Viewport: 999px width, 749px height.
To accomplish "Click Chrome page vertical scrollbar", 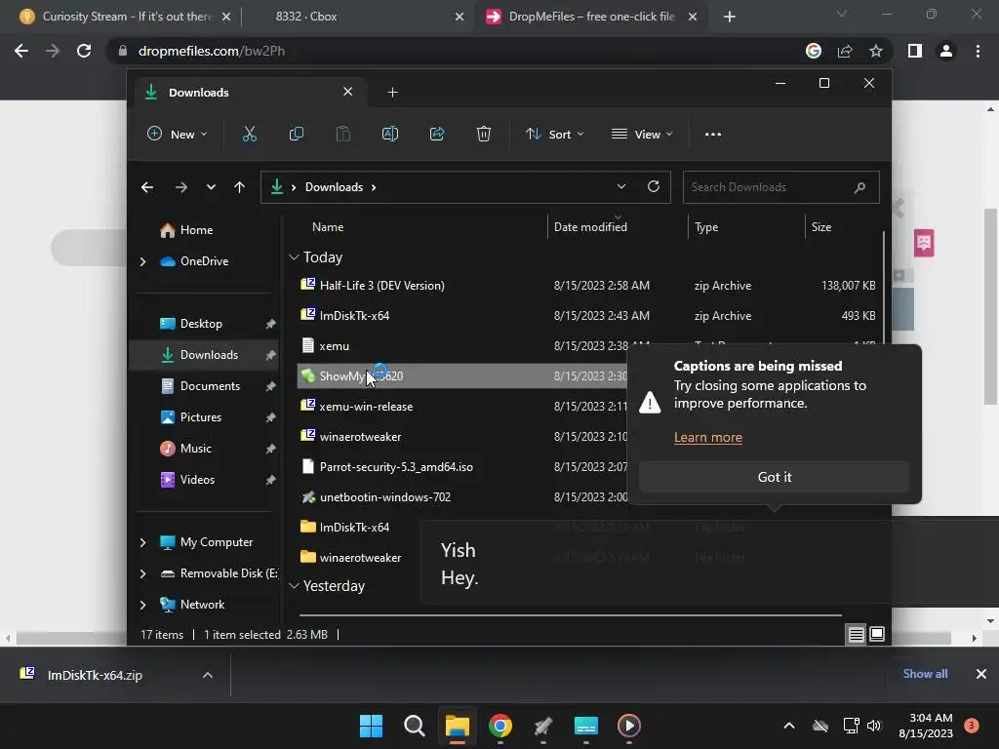I will pos(990,305).
